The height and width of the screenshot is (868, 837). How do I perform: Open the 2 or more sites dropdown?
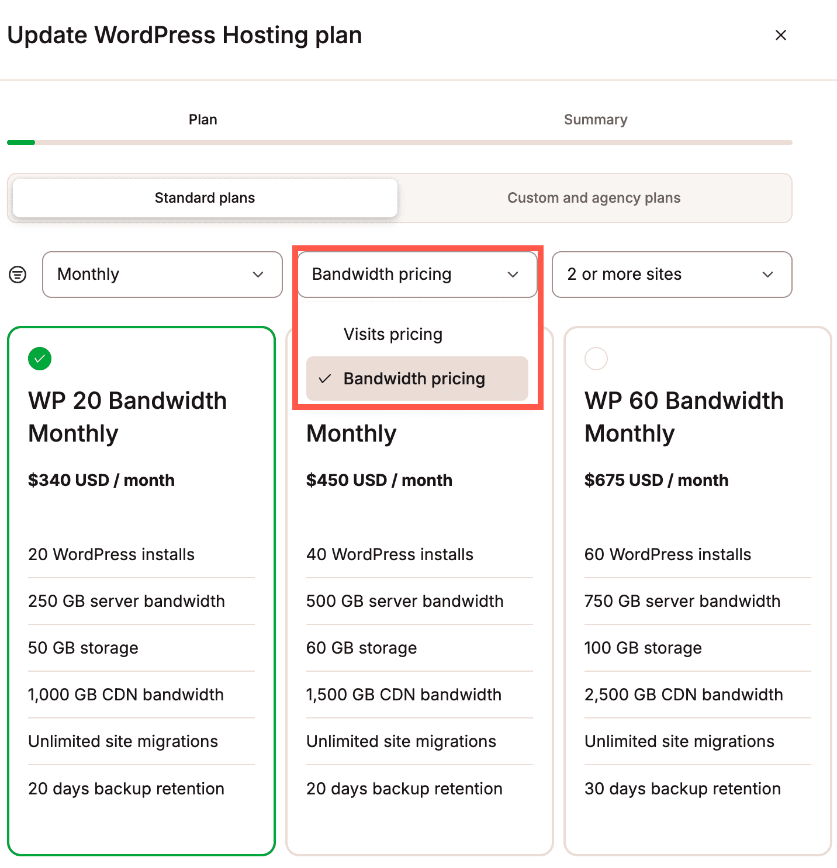click(671, 275)
